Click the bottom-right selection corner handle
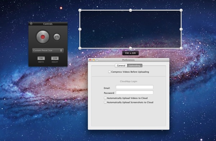Screen dimensions: 216x141 (x=181, y=48)
